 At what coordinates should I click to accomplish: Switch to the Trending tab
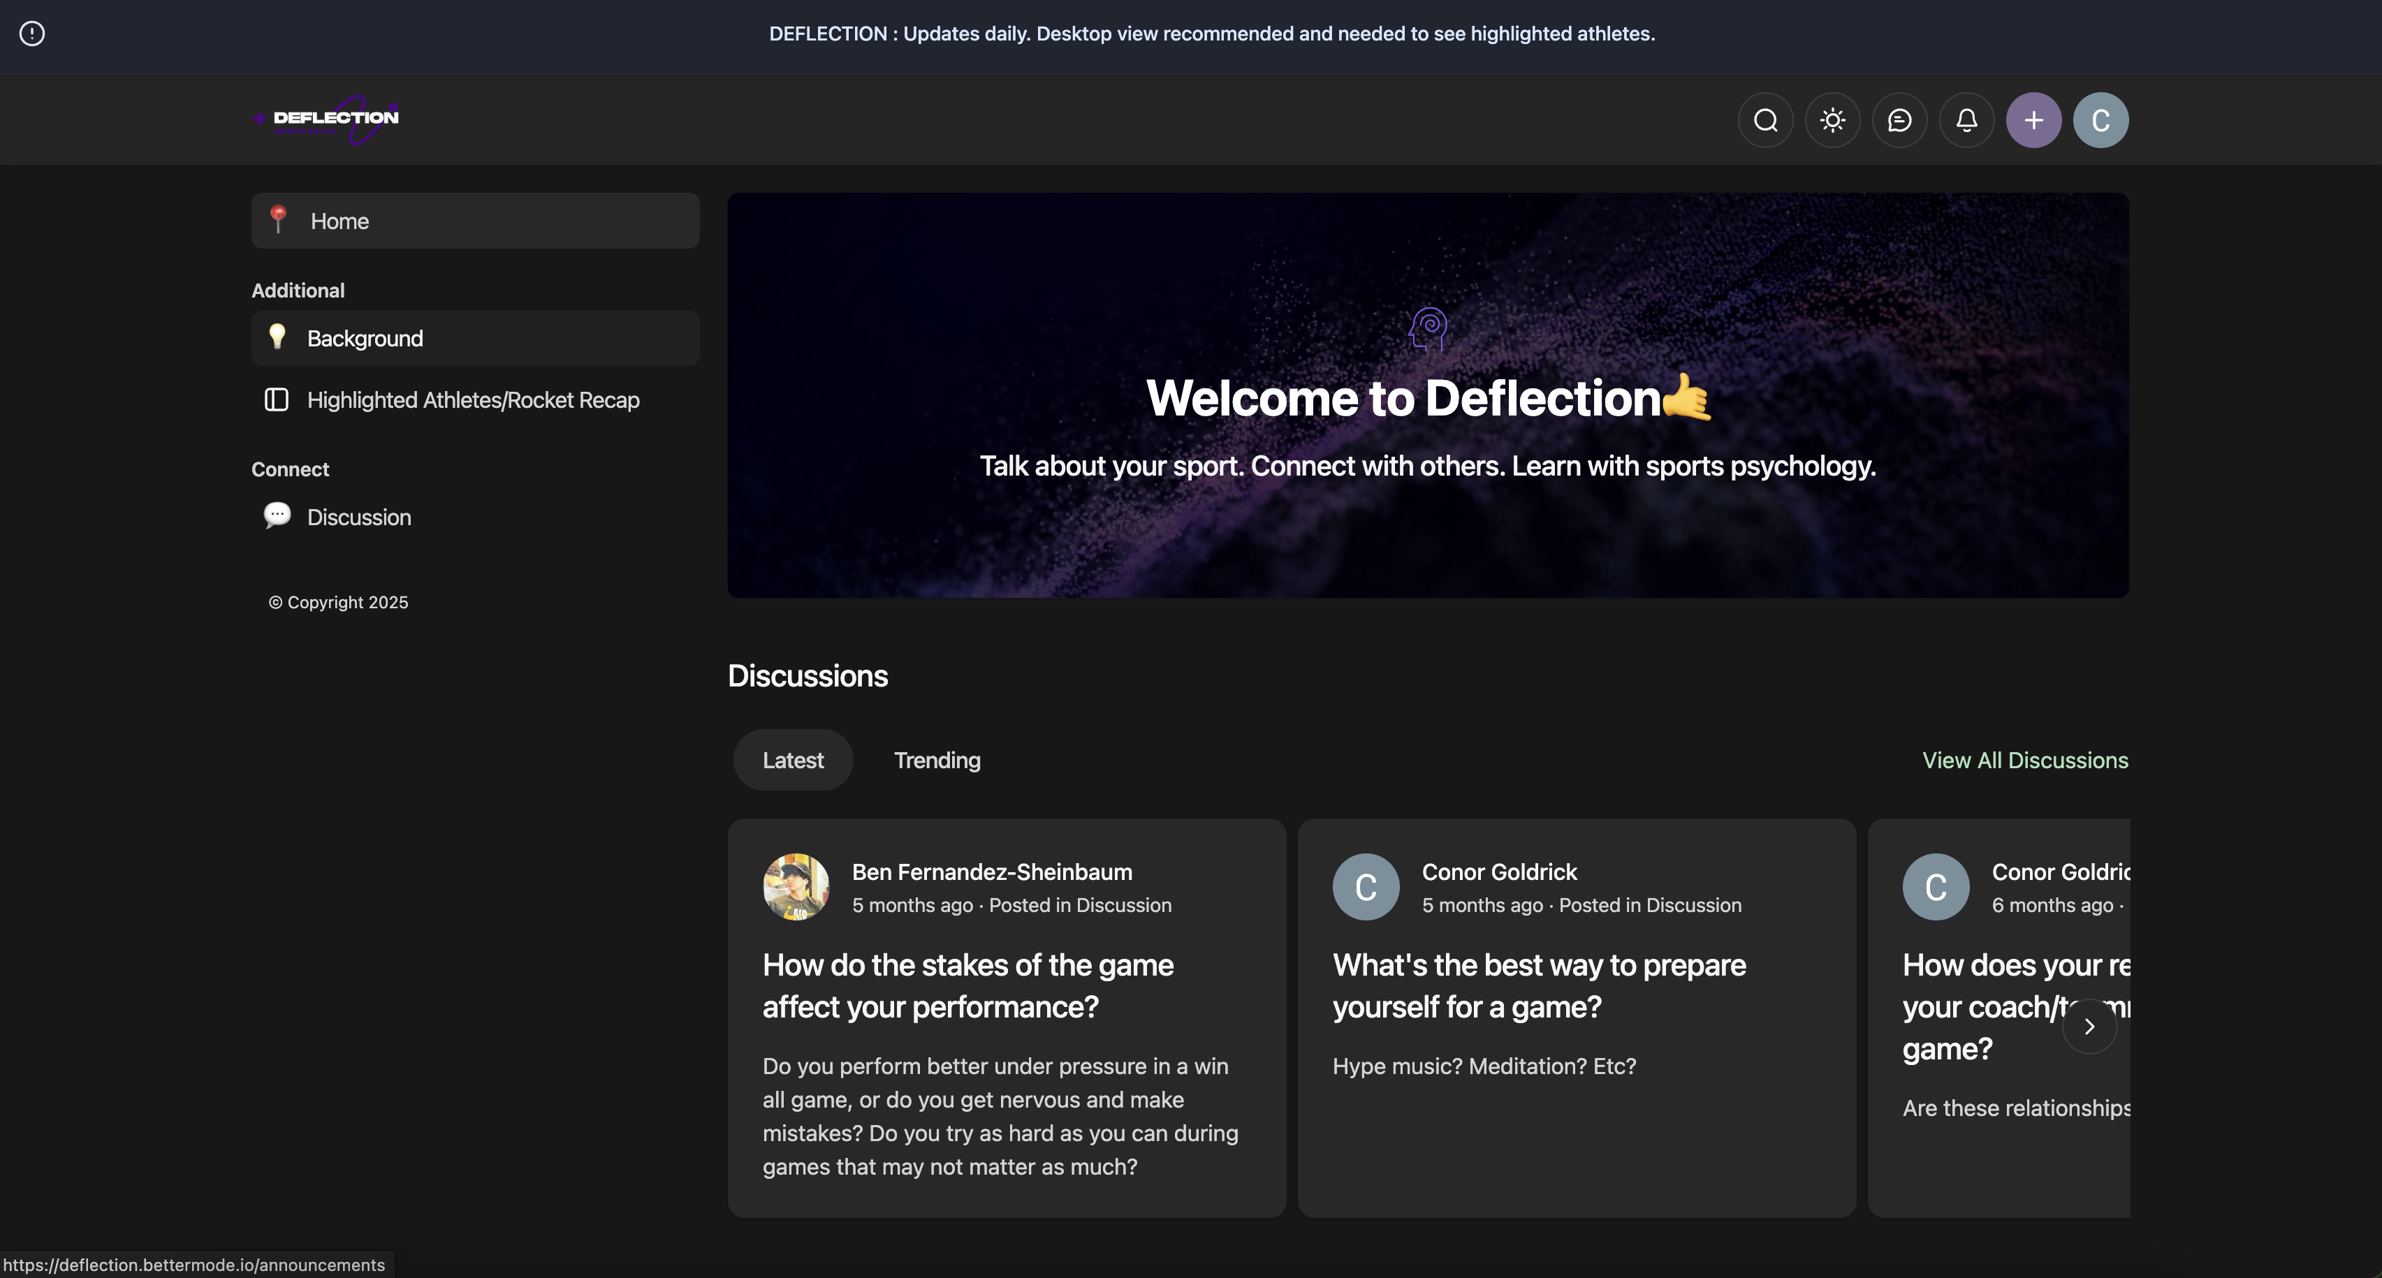(937, 760)
